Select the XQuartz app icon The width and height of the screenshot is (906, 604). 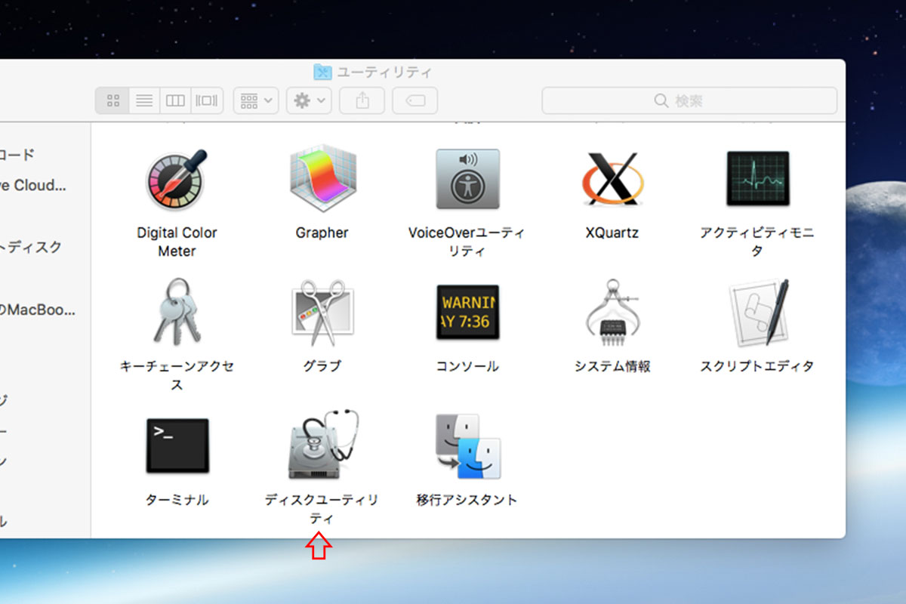[612, 180]
